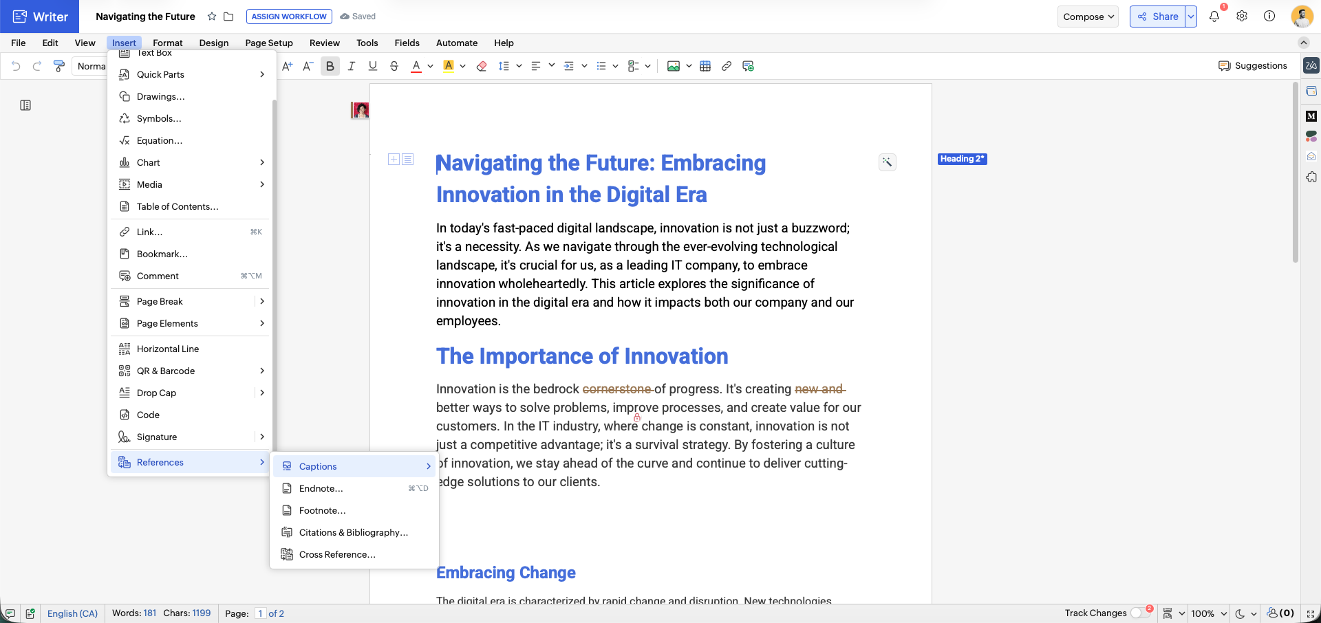Image resolution: width=1321 pixels, height=623 pixels.
Task: Click the page number input field
Action: pos(260,613)
